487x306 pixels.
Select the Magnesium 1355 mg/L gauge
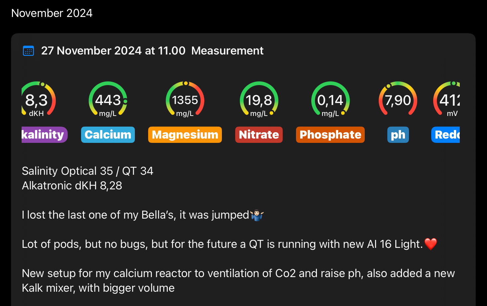tap(185, 100)
